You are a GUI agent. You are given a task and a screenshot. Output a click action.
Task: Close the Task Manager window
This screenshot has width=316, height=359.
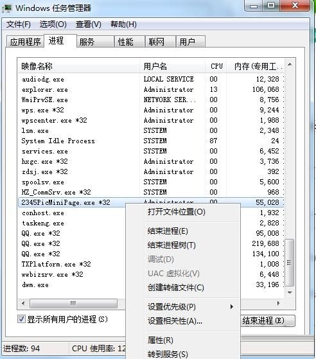point(295,5)
